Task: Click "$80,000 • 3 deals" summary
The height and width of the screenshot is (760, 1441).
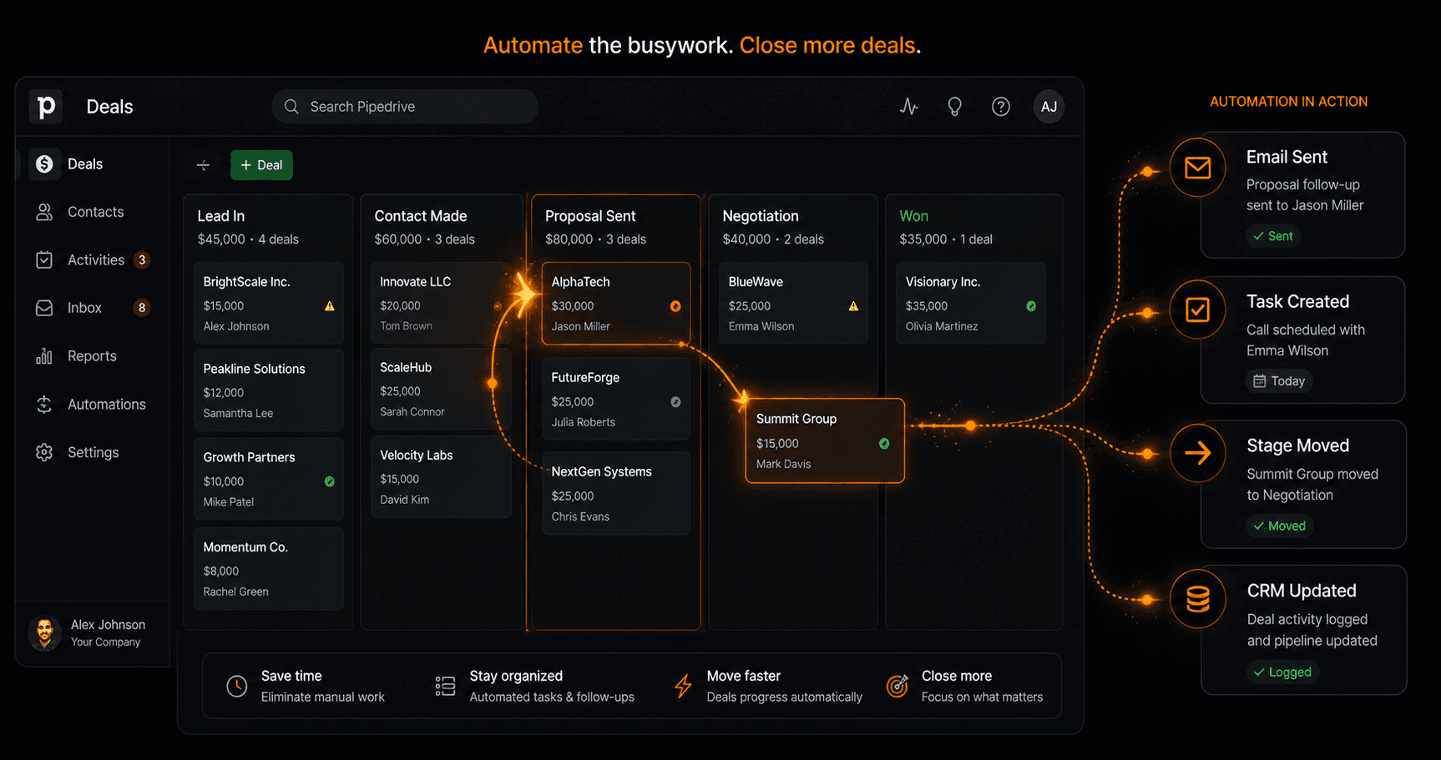Action: (595, 239)
